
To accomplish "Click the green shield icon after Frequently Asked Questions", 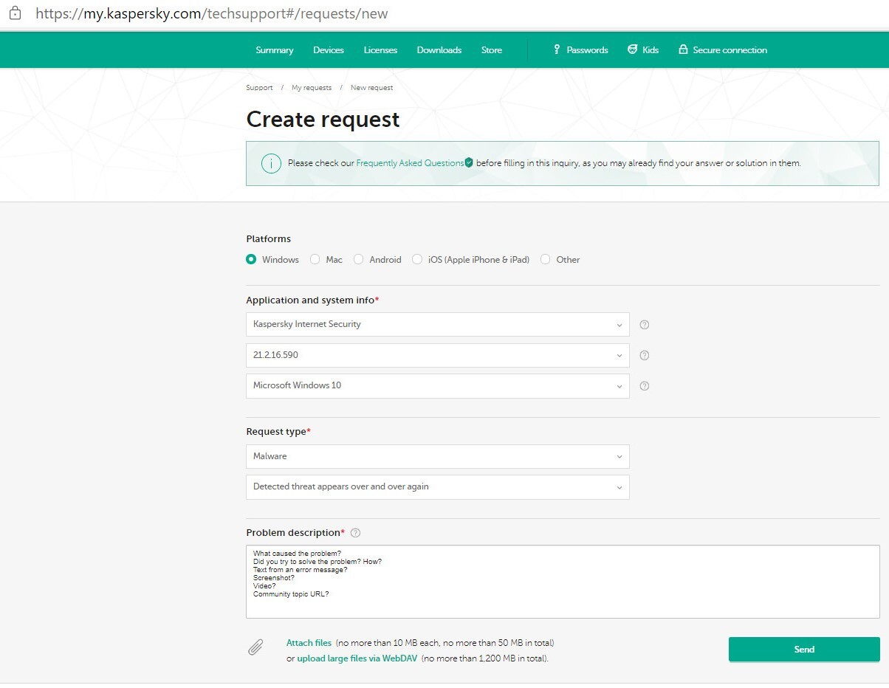I will click(469, 162).
